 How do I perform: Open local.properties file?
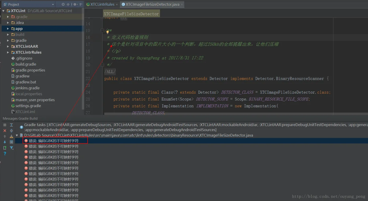click(29, 94)
